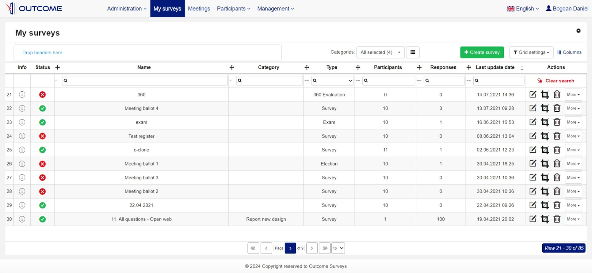Image resolution: width=592 pixels, height=273 pixels.
Task: Click crop icon for exam row
Action: pyautogui.click(x=545, y=122)
